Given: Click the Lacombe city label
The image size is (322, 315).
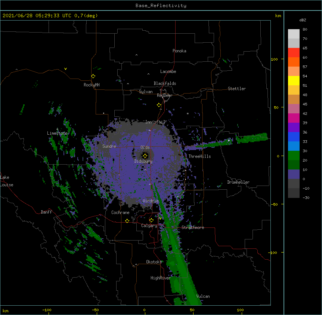Looking at the screenshot, I should tap(168, 71).
